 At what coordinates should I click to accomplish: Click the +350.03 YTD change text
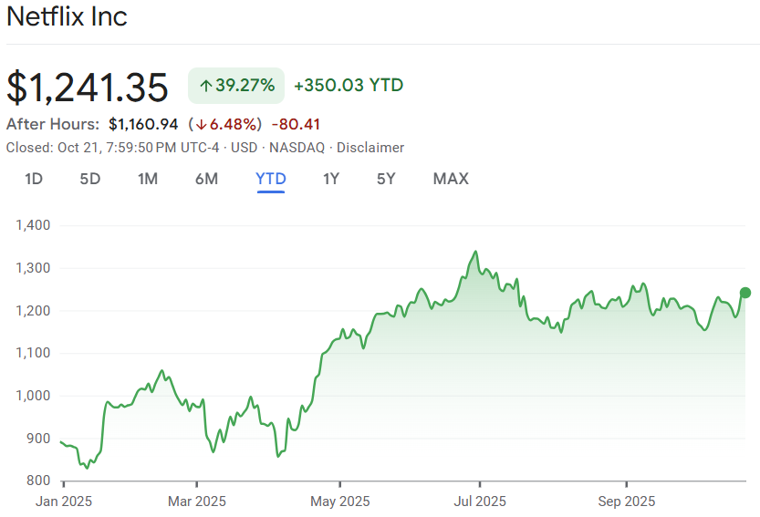349,86
